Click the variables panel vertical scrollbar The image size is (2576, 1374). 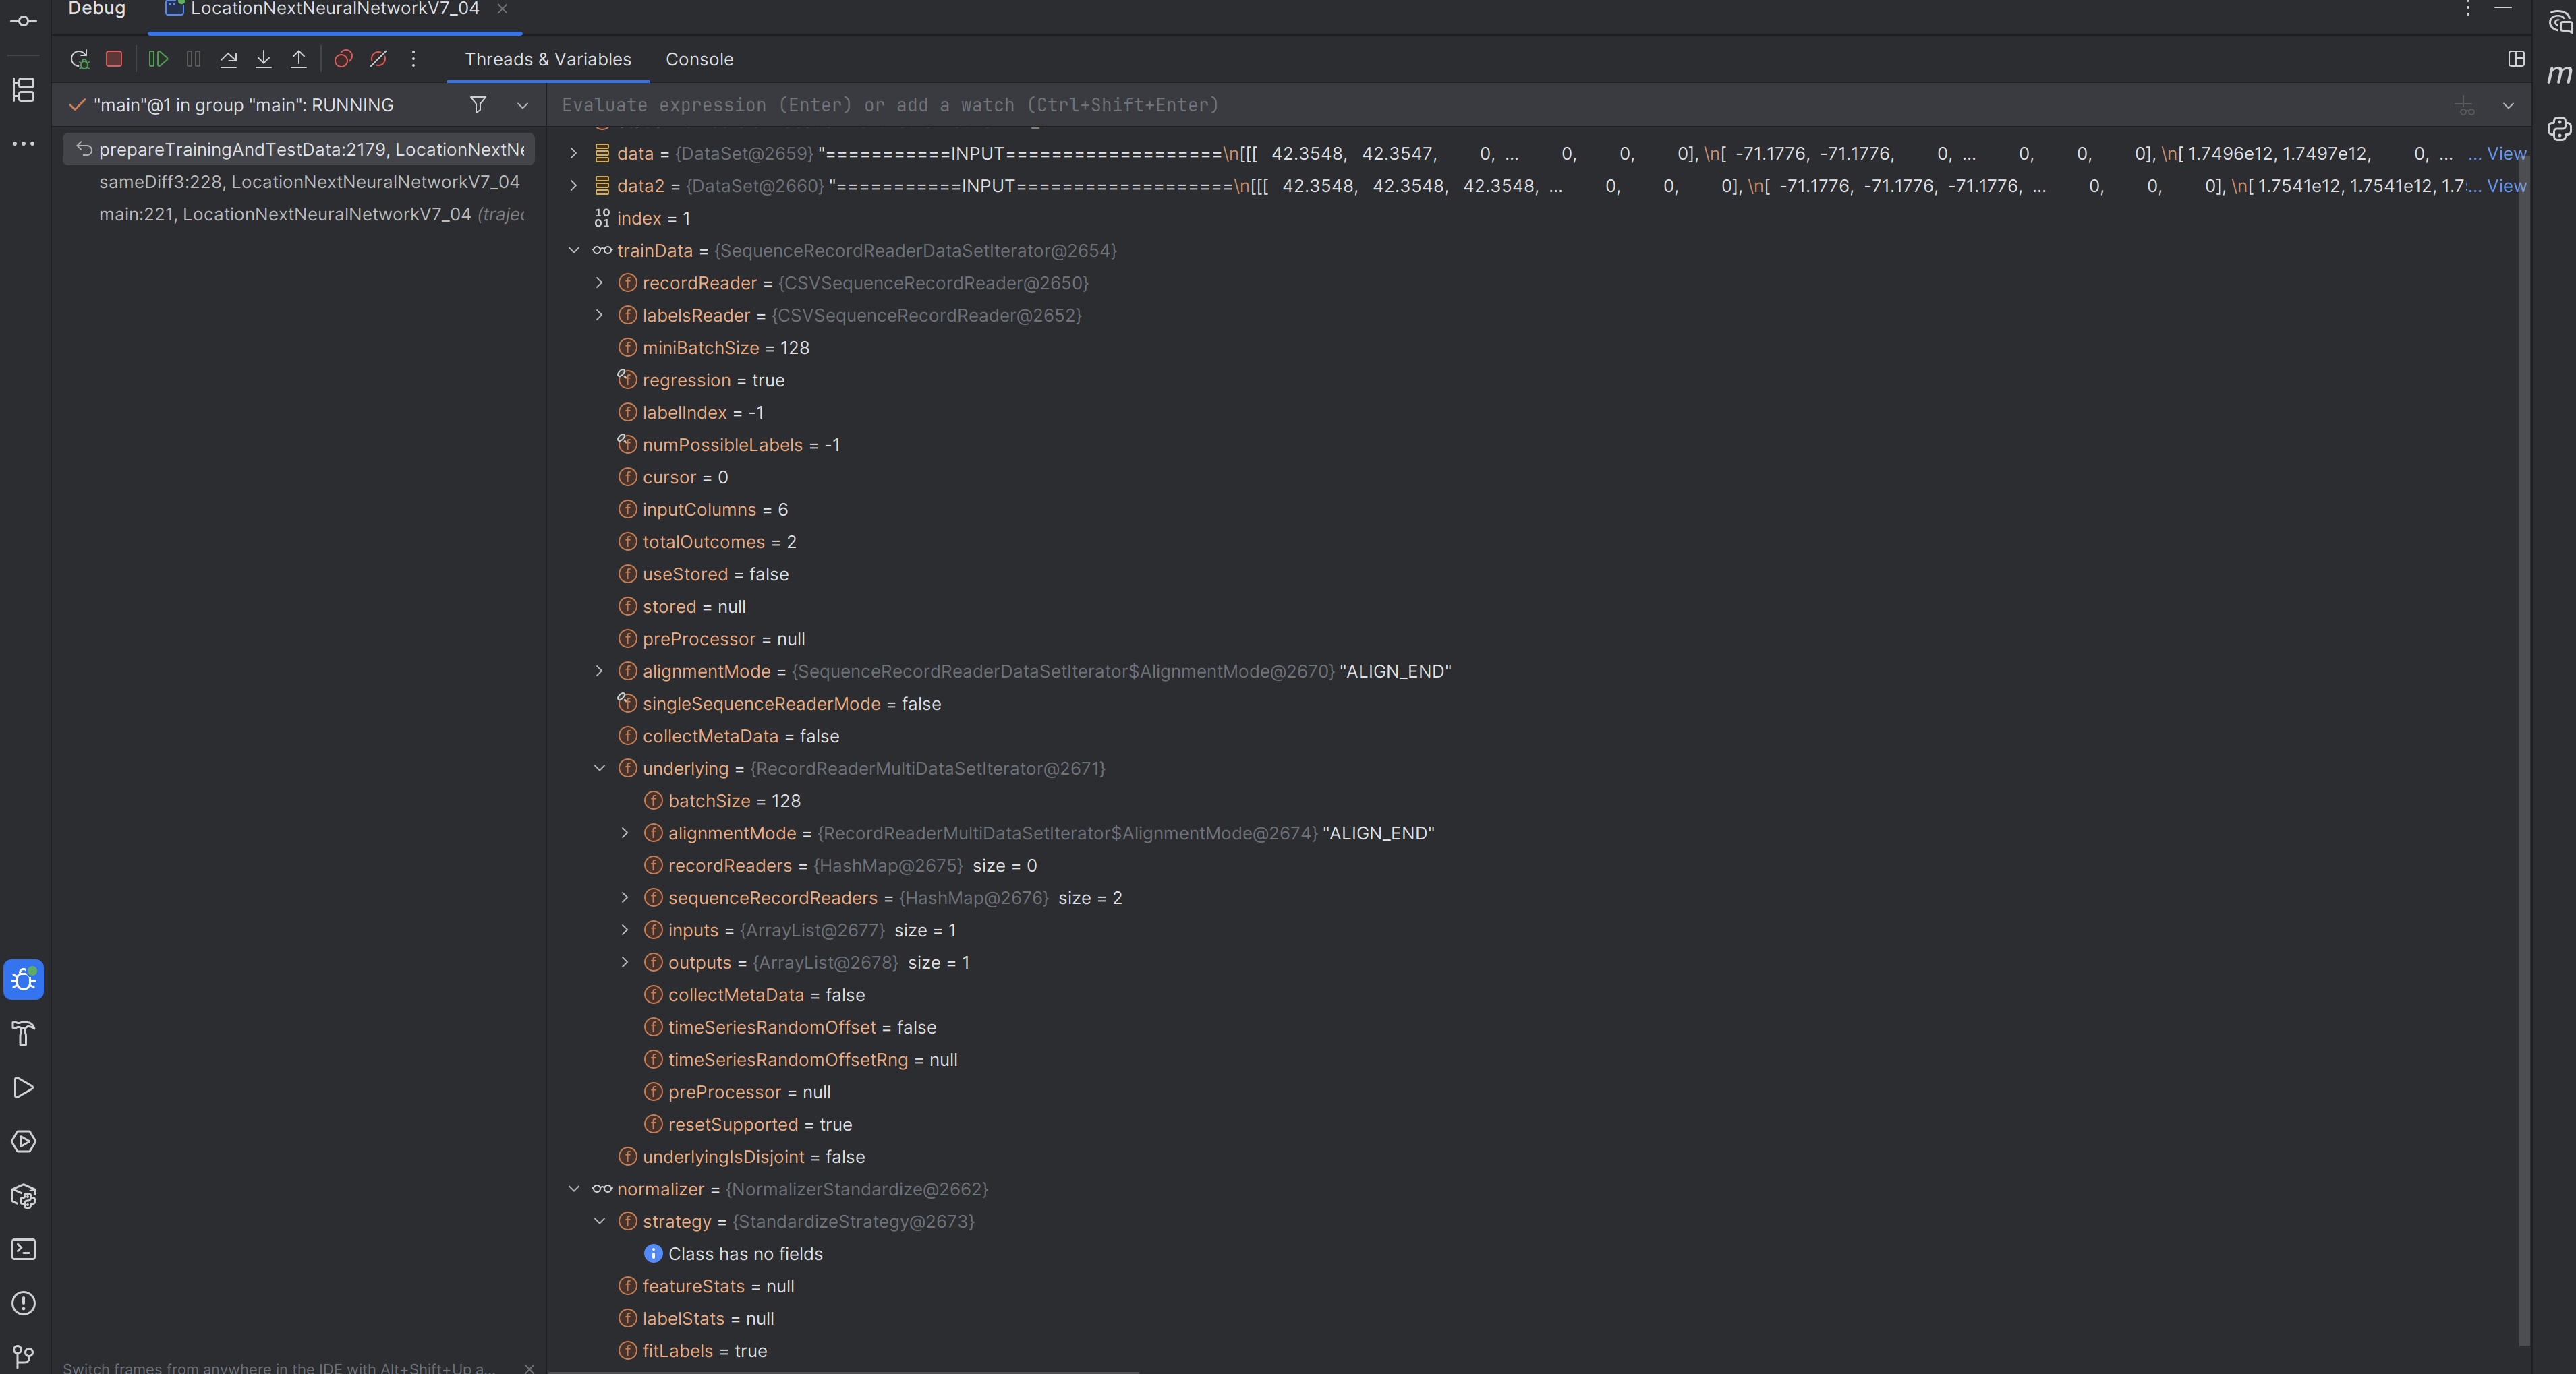click(x=2524, y=700)
